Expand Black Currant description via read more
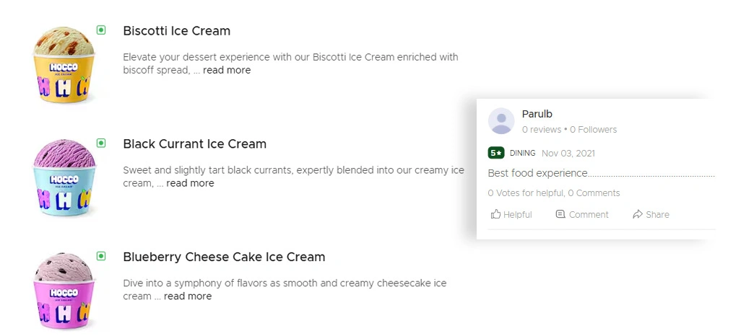741x336 pixels. coord(190,183)
